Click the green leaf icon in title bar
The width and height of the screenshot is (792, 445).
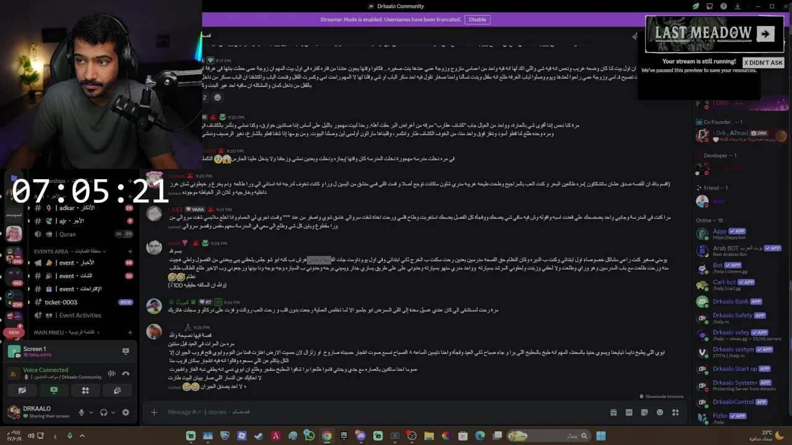point(695,6)
